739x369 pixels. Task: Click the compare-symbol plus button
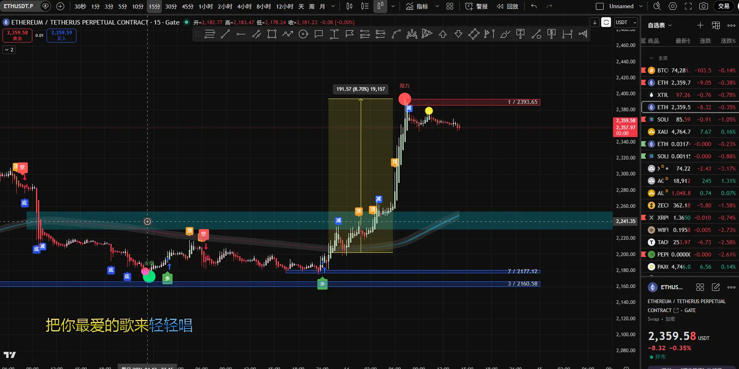tap(60, 6)
